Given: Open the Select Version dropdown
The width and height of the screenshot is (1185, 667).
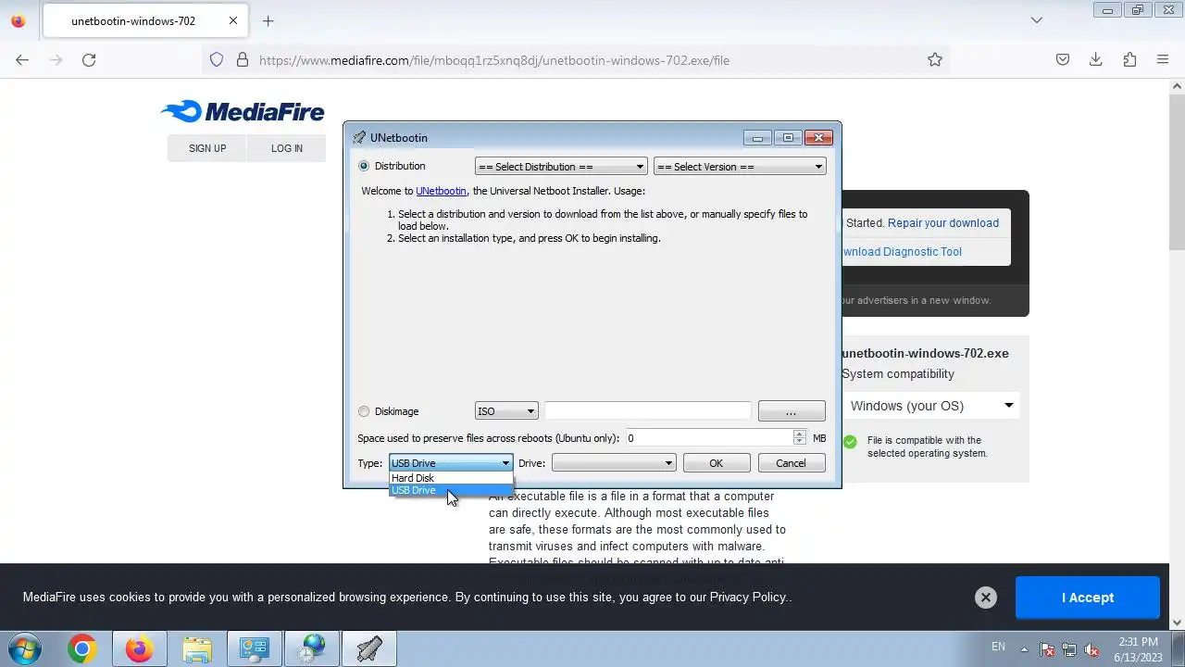Looking at the screenshot, I should click(x=740, y=167).
